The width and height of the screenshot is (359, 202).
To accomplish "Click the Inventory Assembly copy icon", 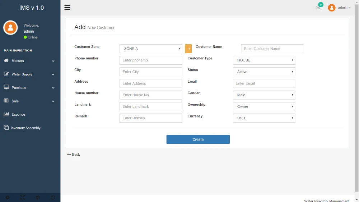I will [6, 128].
